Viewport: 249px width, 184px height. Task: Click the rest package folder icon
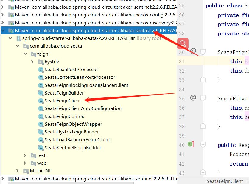tap(33, 156)
